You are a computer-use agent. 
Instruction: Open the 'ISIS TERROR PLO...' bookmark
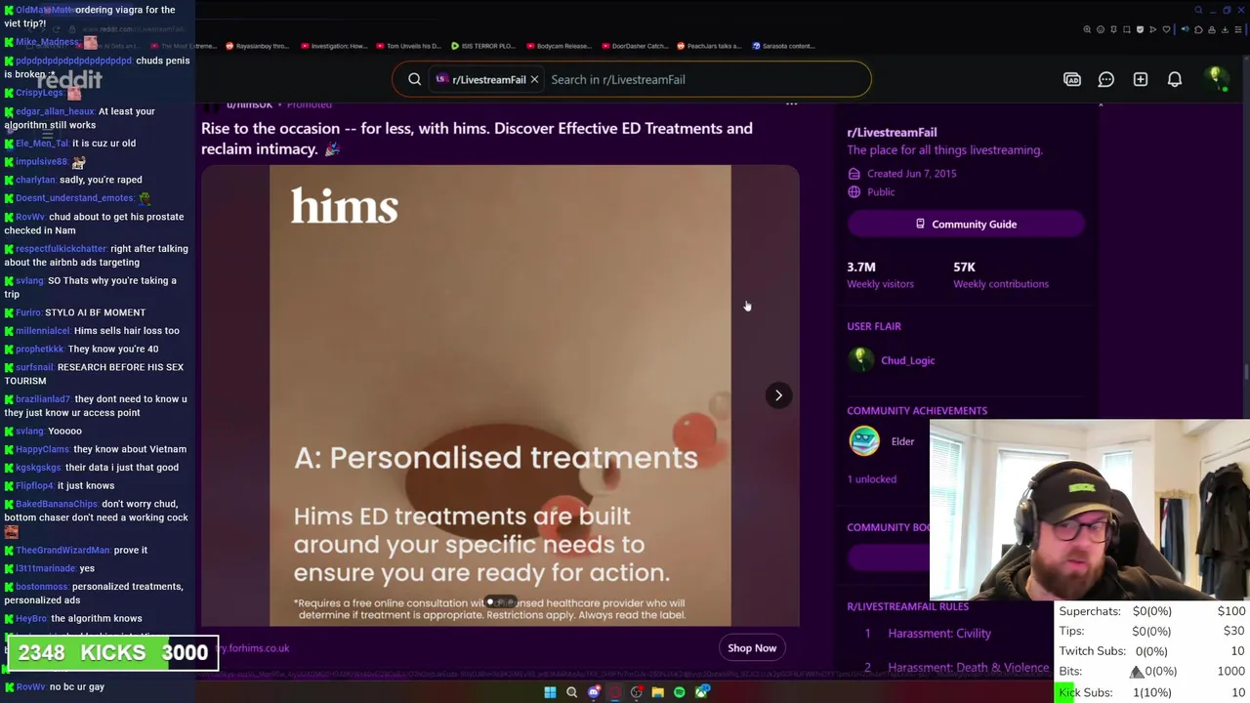pos(483,46)
